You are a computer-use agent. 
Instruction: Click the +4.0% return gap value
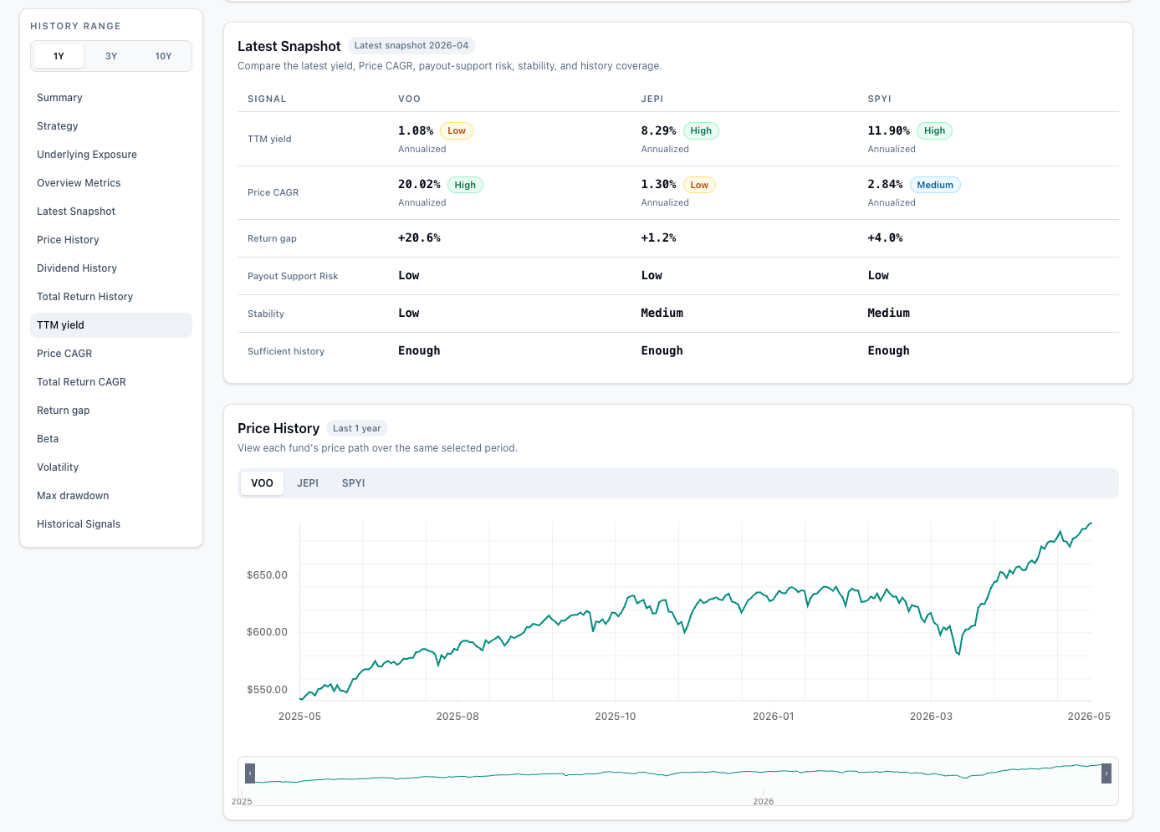coord(886,238)
